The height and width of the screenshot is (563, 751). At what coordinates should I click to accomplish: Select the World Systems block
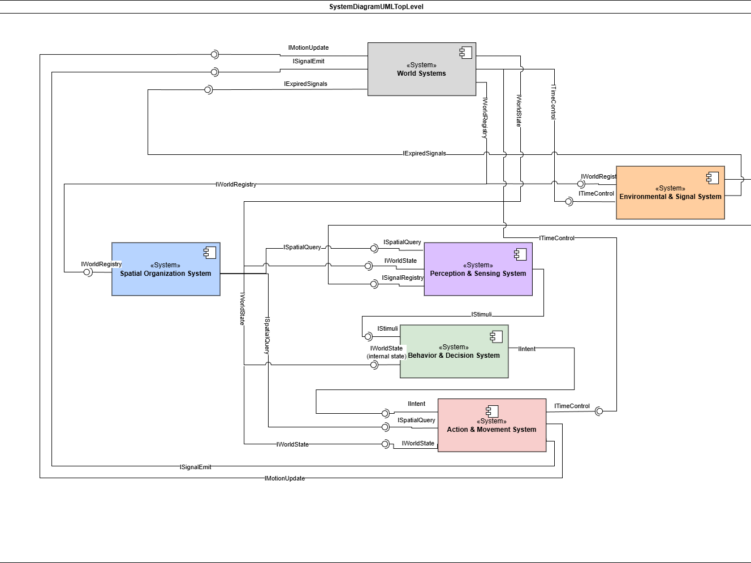422,69
